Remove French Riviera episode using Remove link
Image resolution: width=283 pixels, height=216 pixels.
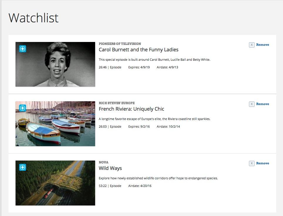coord(262,104)
